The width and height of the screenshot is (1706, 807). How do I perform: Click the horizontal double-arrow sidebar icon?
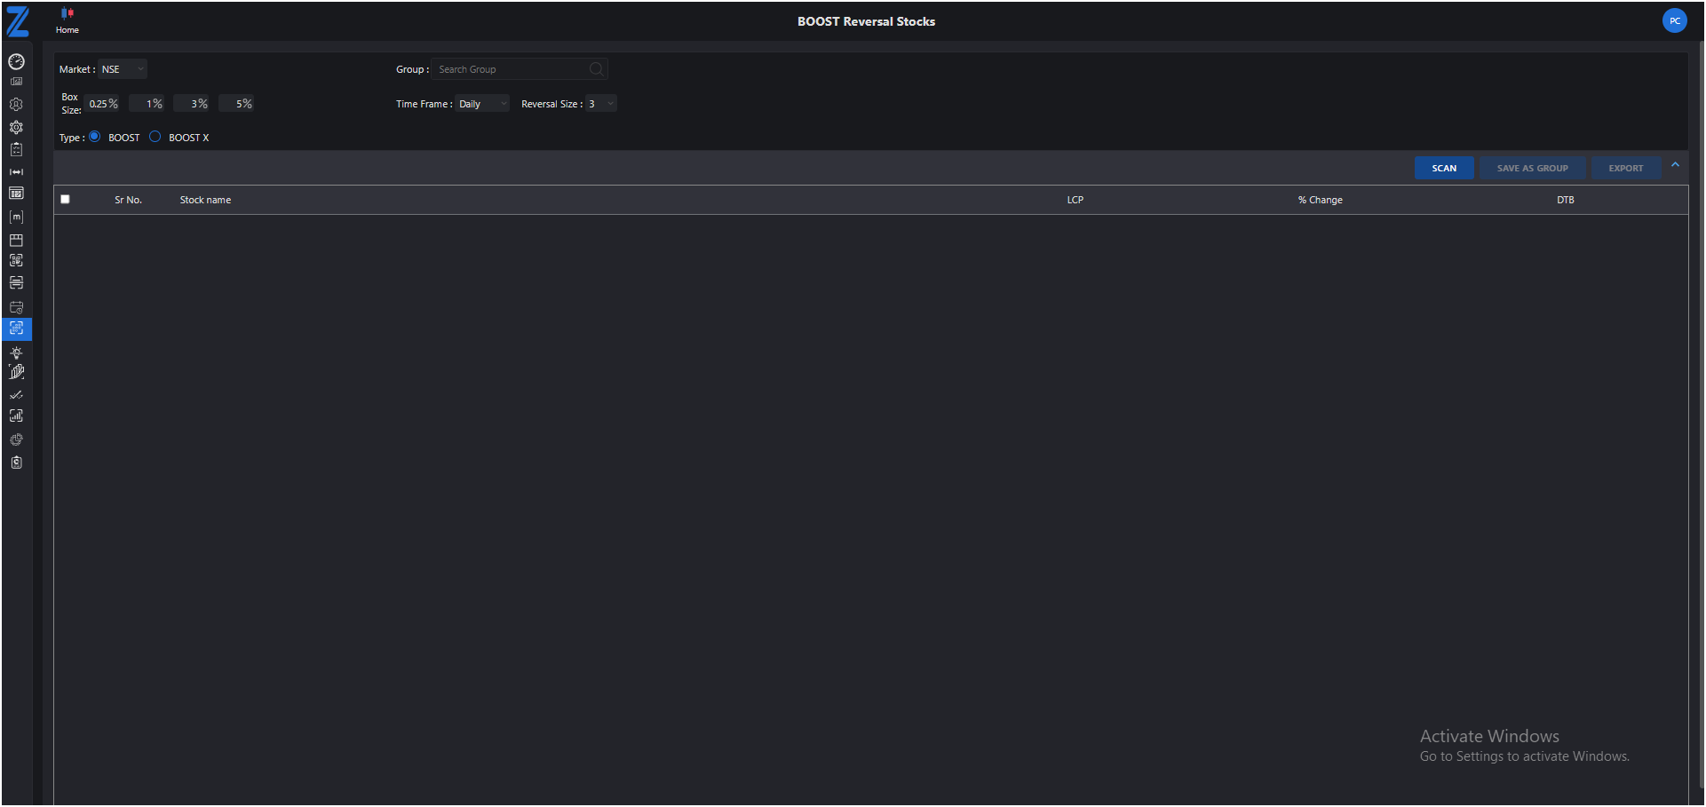pos(16,171)
